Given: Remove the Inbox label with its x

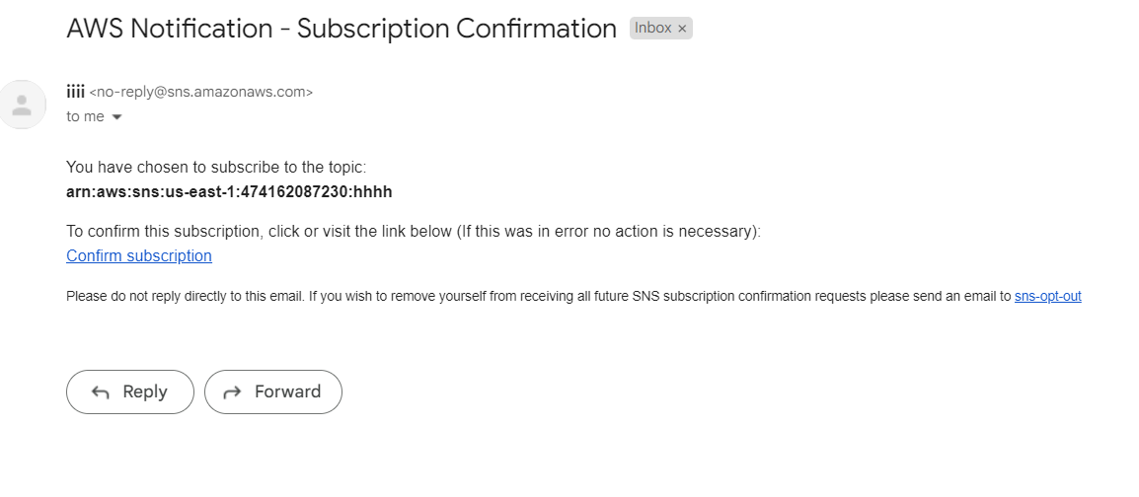Looking at the screenshot, I should [682, 29].
